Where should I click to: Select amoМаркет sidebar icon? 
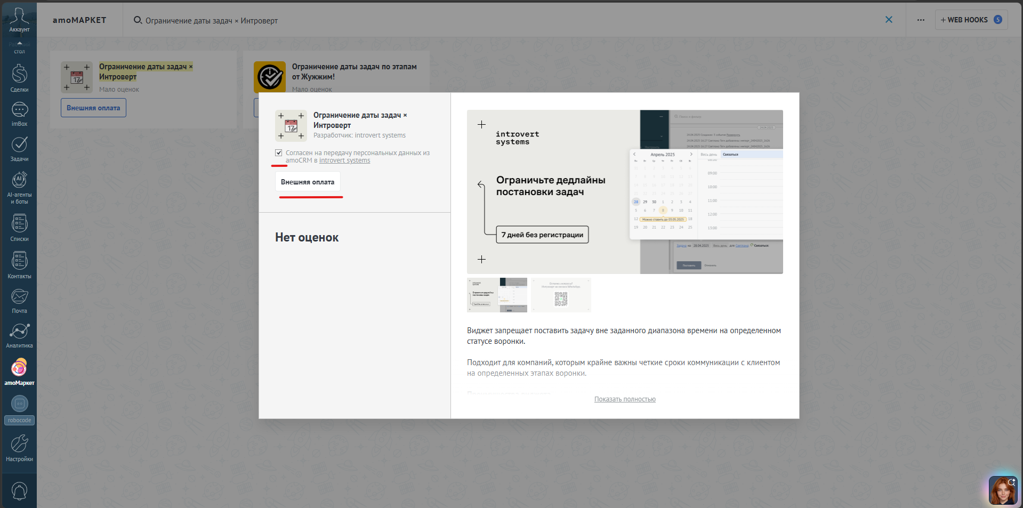pyautogui.click(x=19, y=372)
